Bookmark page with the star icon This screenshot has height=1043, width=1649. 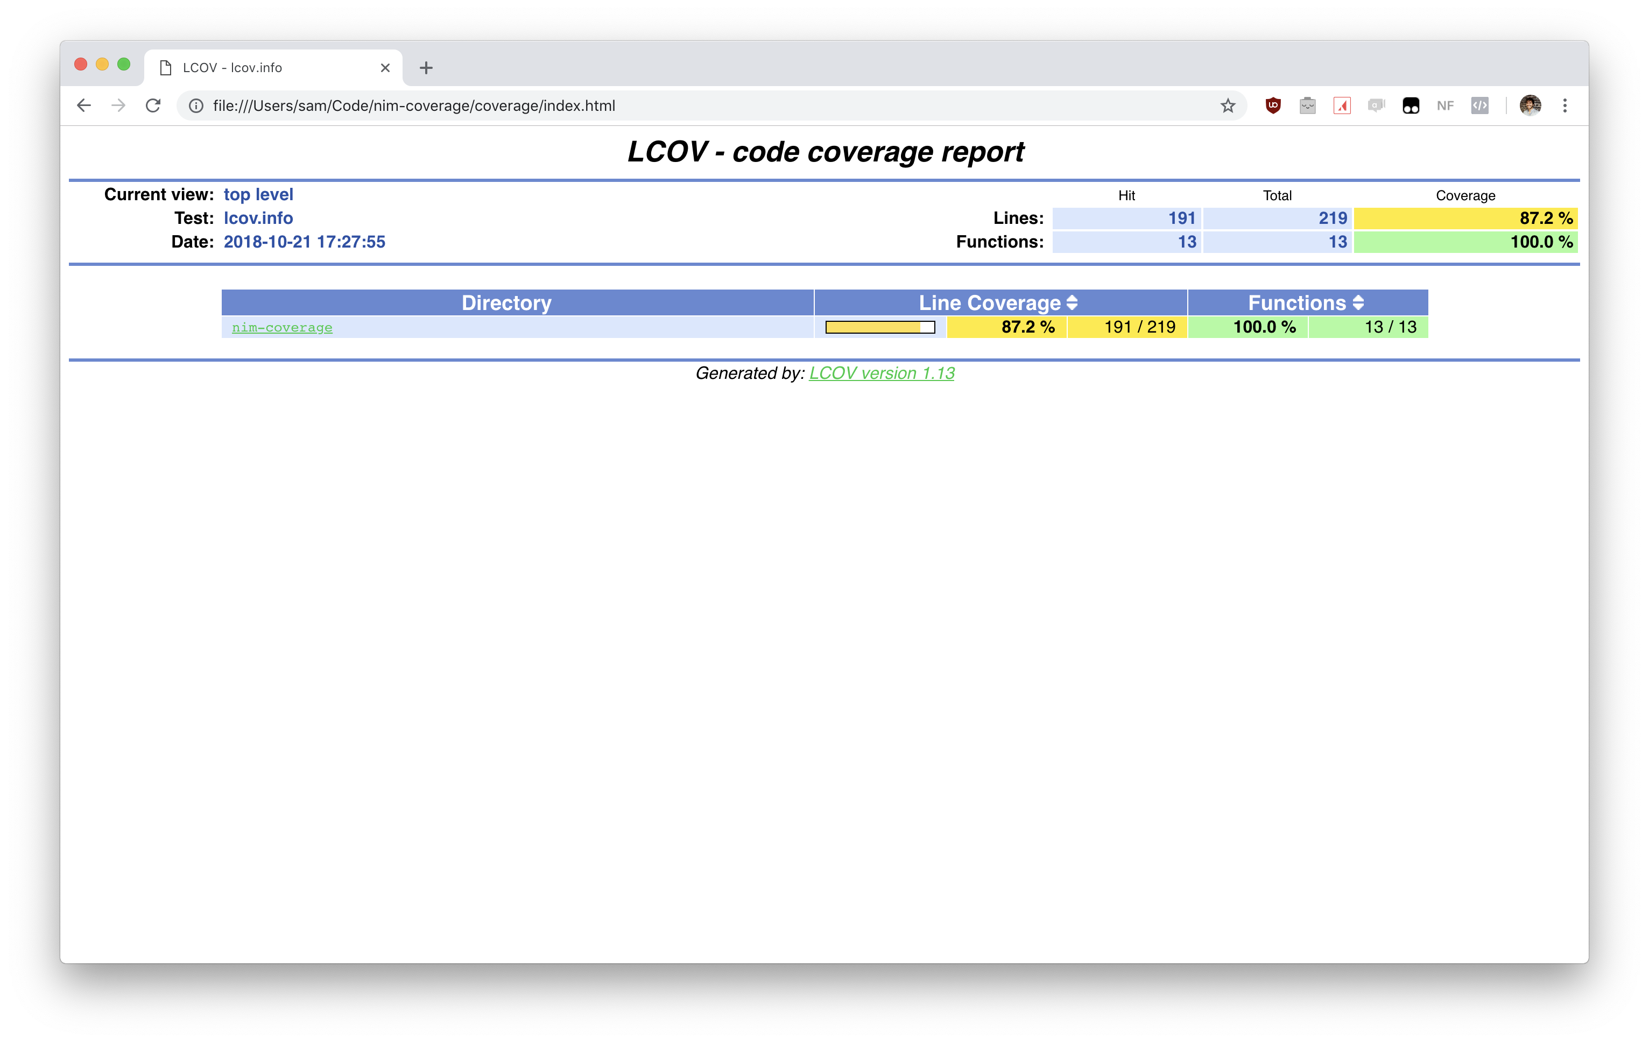coord(1227,105)
